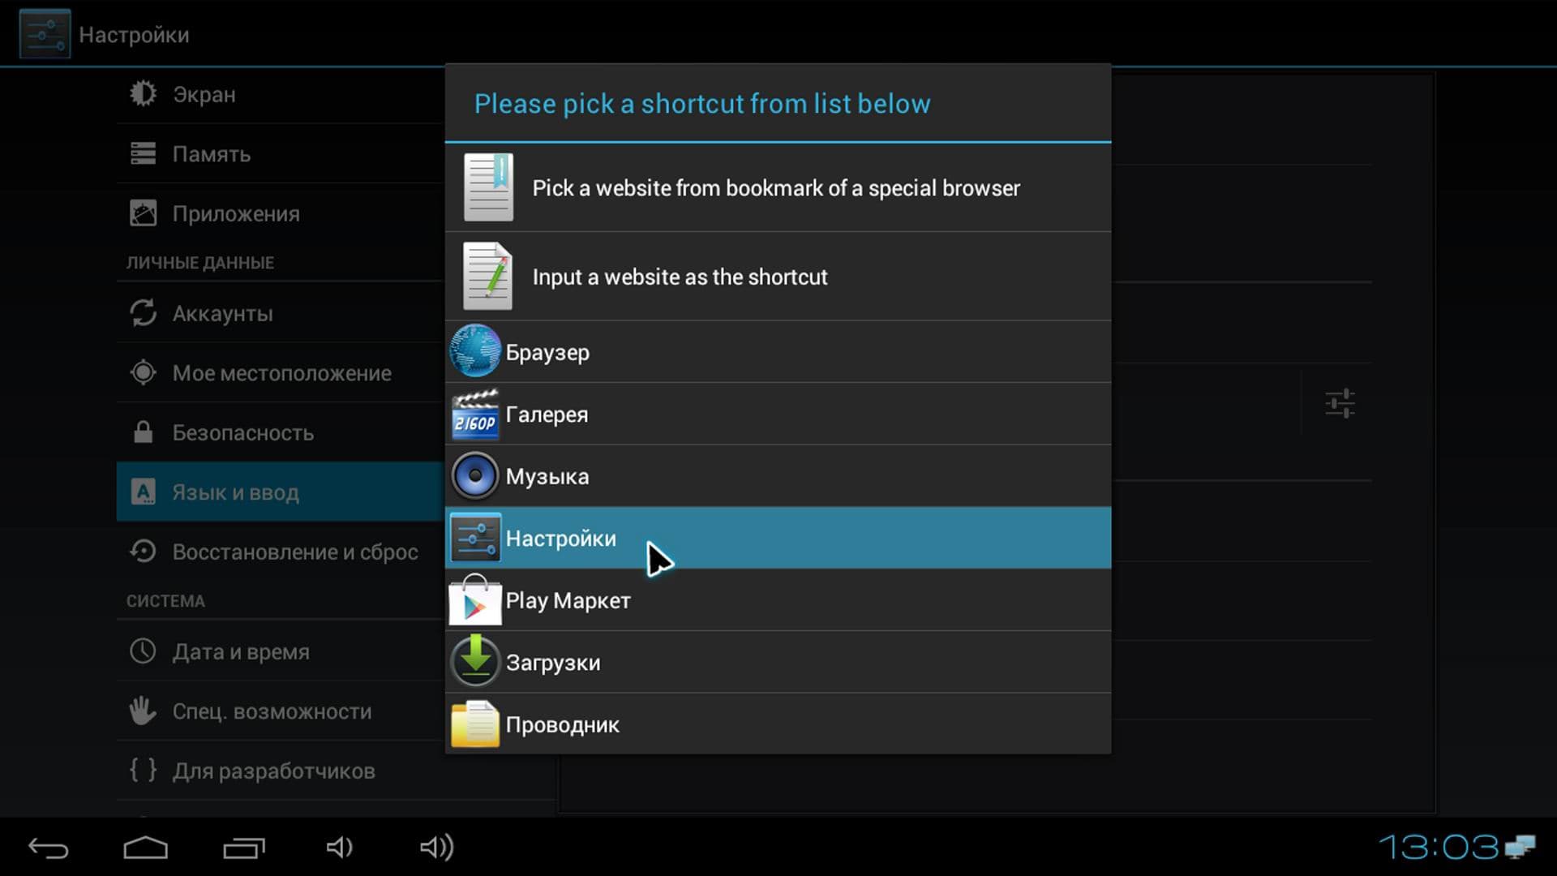Viewport: 1557px width, 876px height.
Task: Select the highlighted Настройки list entry
Action: tap(777, 539)
